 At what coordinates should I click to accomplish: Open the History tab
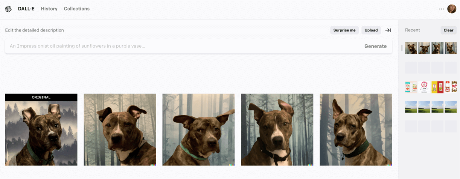49,9
